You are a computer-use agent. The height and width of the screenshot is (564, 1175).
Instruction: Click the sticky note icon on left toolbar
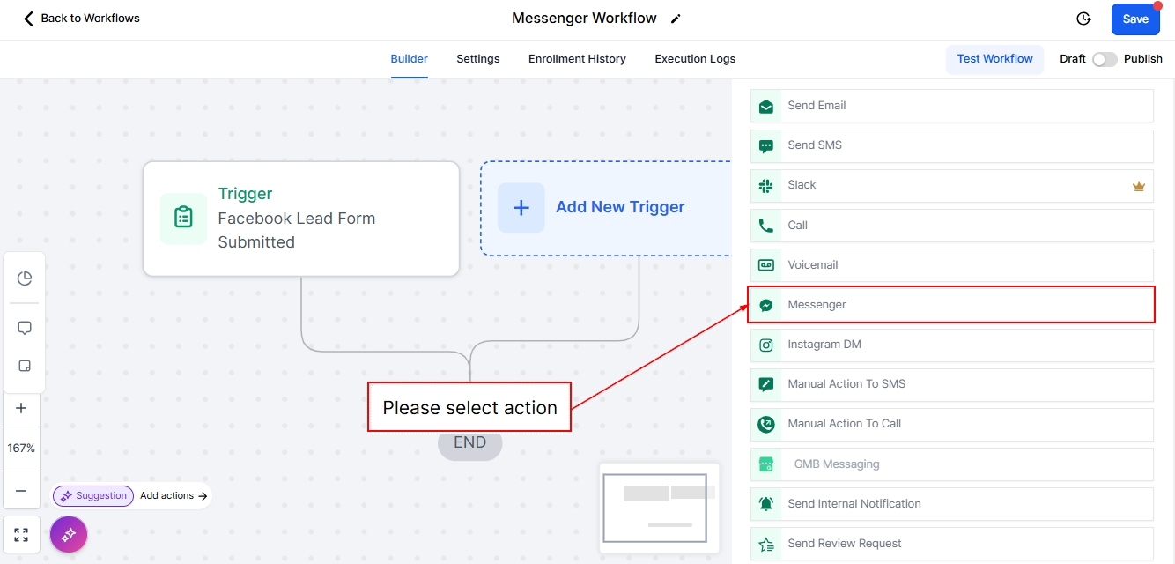click(x=25, y=366)
